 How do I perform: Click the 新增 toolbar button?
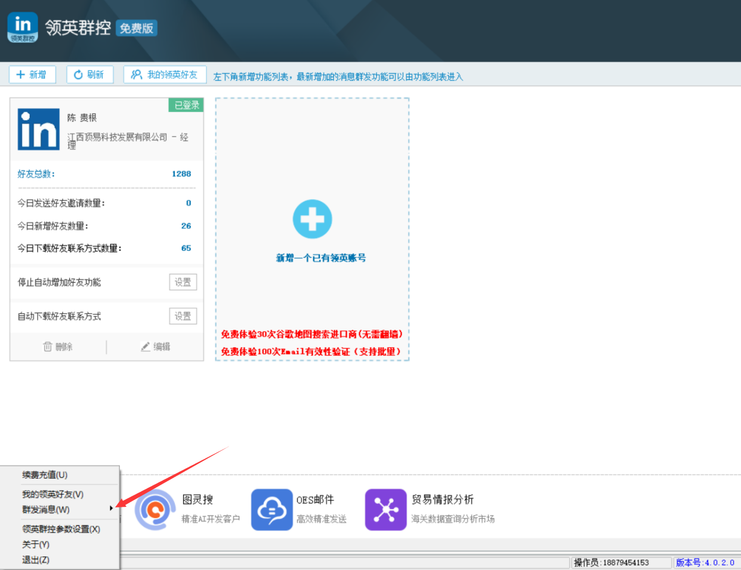click(32, 75)
